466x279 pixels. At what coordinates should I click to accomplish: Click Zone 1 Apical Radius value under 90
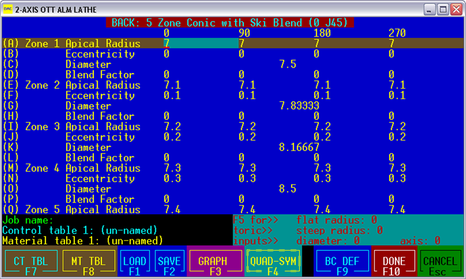click(x=242, y=43)
